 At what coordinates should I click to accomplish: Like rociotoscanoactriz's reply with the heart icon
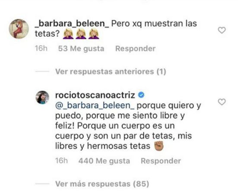pyautogui.click(x=222, y=102)
